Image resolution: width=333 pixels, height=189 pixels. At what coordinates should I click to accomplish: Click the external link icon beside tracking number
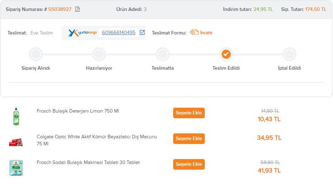pyautogui.click(x=142, y=32)
